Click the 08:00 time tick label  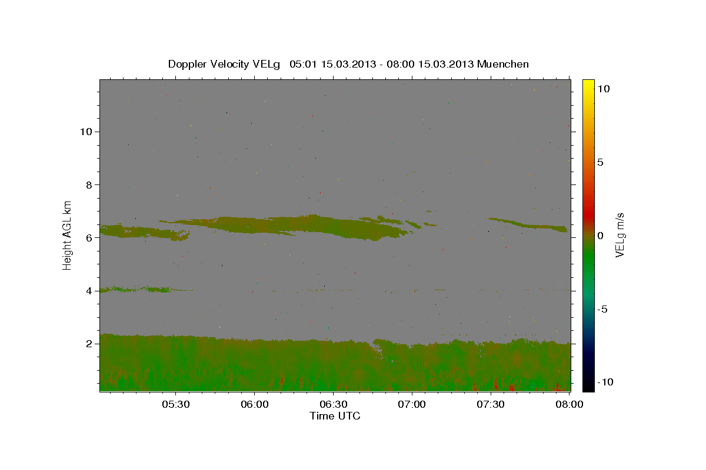click(x=570, y=405)
